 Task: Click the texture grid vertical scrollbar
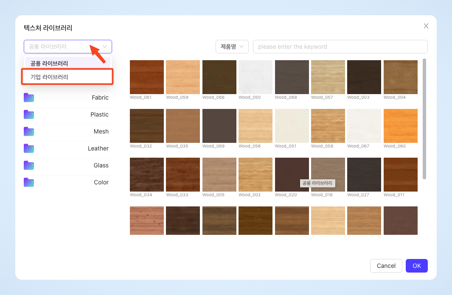pos(424,119)
